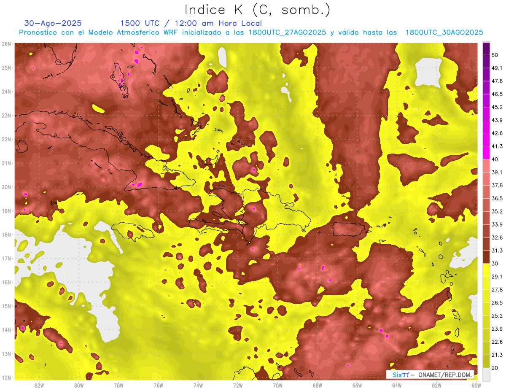Click the latitude label "14N"
The image size is (506, 391).
click(x=6, y=330)
